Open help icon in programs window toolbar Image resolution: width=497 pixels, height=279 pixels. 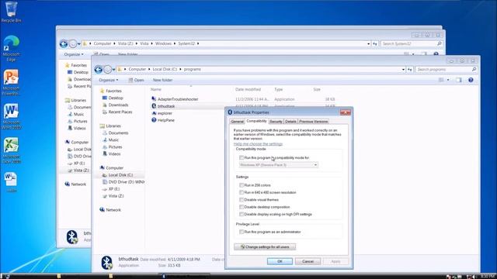coord(471,80)
